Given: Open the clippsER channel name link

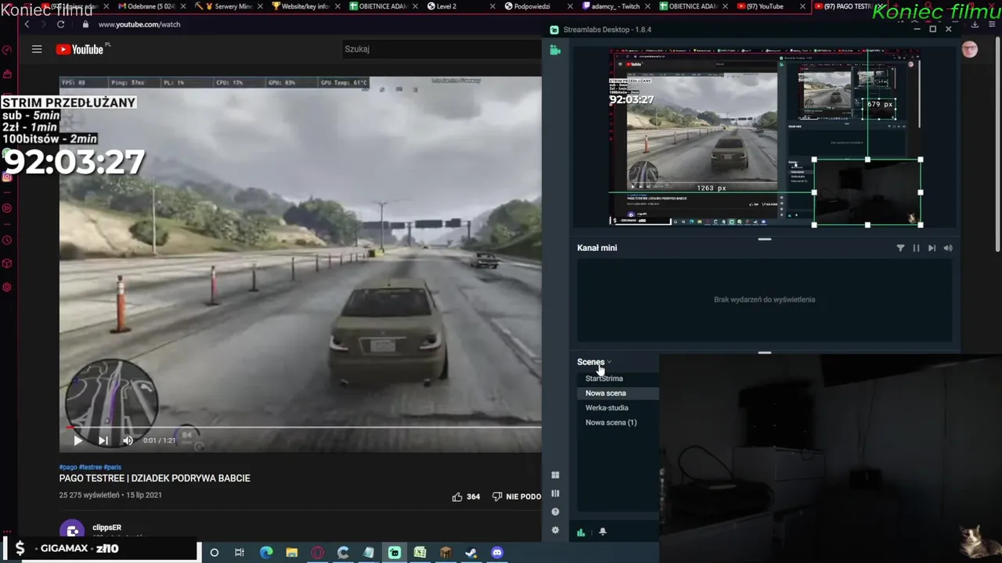Looking at the screenshot, I should tap(106, 528).
